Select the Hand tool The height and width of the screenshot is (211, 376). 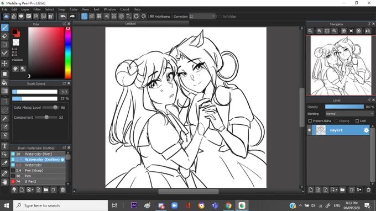pyautogui.click(x=5, y=182)
